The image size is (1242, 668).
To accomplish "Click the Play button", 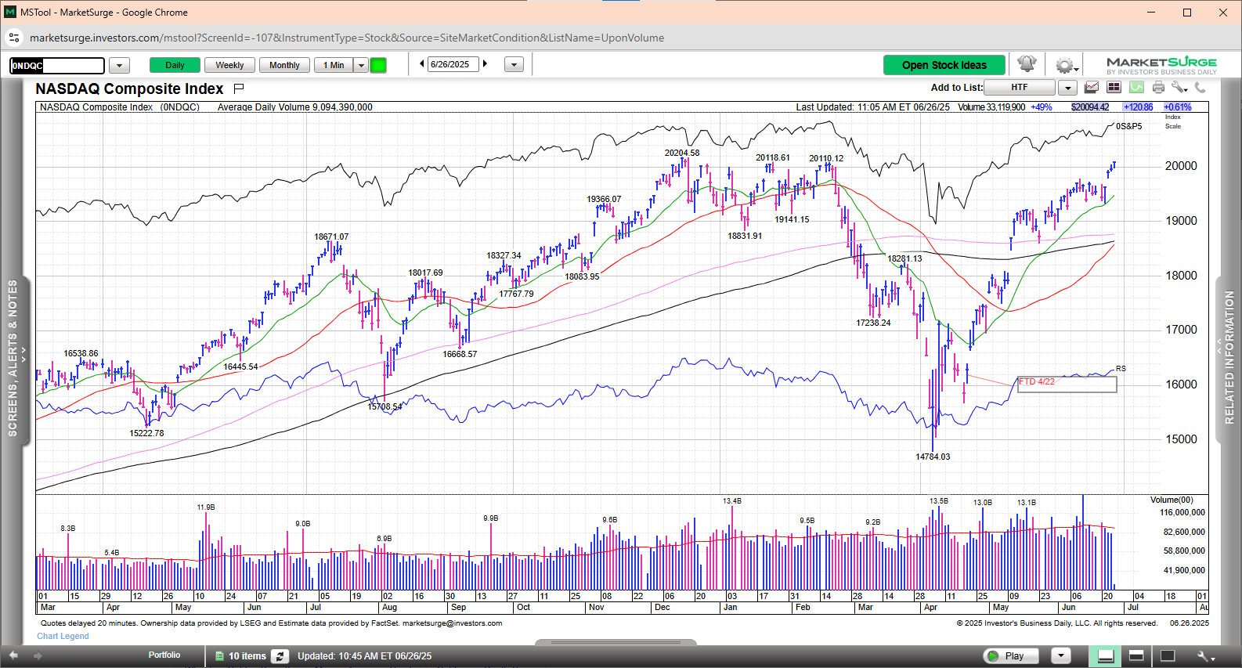I will click(x=1010, y=656).
